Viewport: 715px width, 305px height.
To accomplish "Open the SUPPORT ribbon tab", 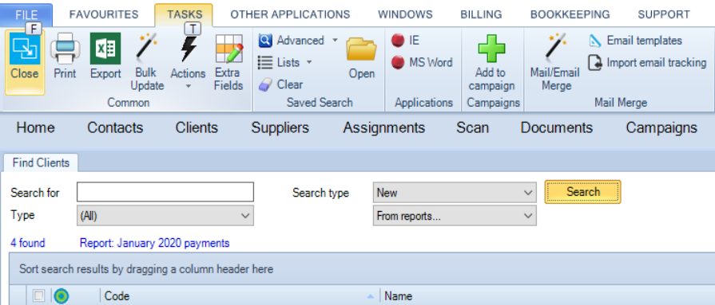I will coord(664,14).
